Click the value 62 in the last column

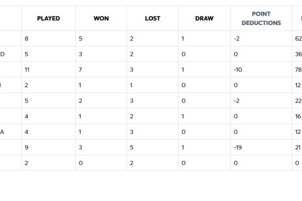(298, 39)
